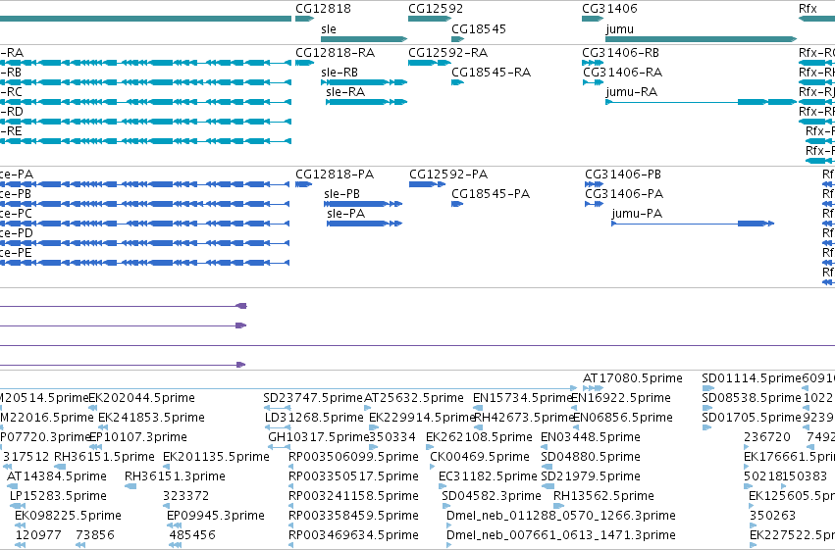Click EST CK00469.5prime
835x550 pixels.
click(480, 457)
